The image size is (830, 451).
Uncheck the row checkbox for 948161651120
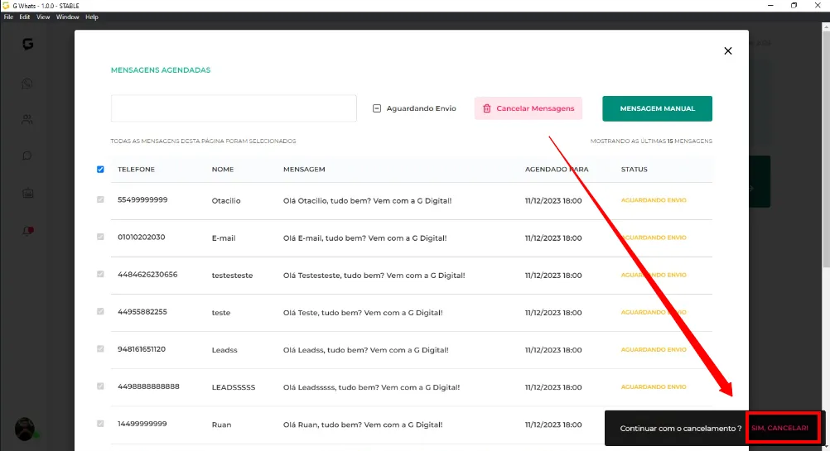[100, 349]
